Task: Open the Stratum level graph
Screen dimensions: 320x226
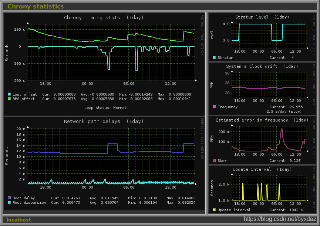Action: (x=262, y=37)
